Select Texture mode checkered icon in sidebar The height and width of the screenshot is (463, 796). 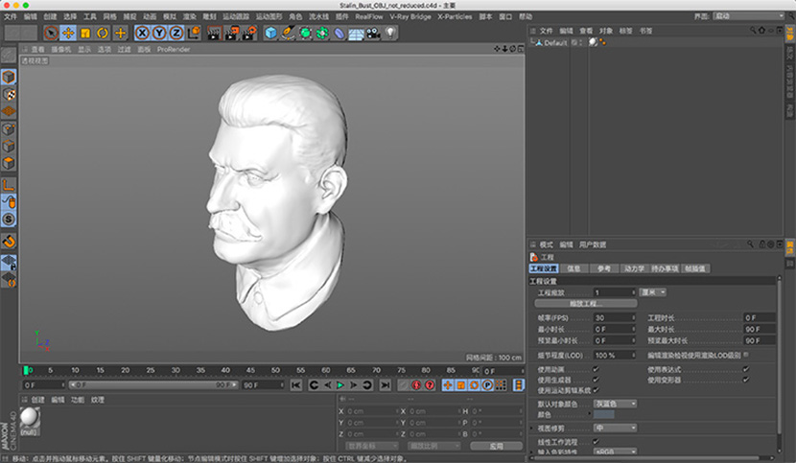[9, 95]
